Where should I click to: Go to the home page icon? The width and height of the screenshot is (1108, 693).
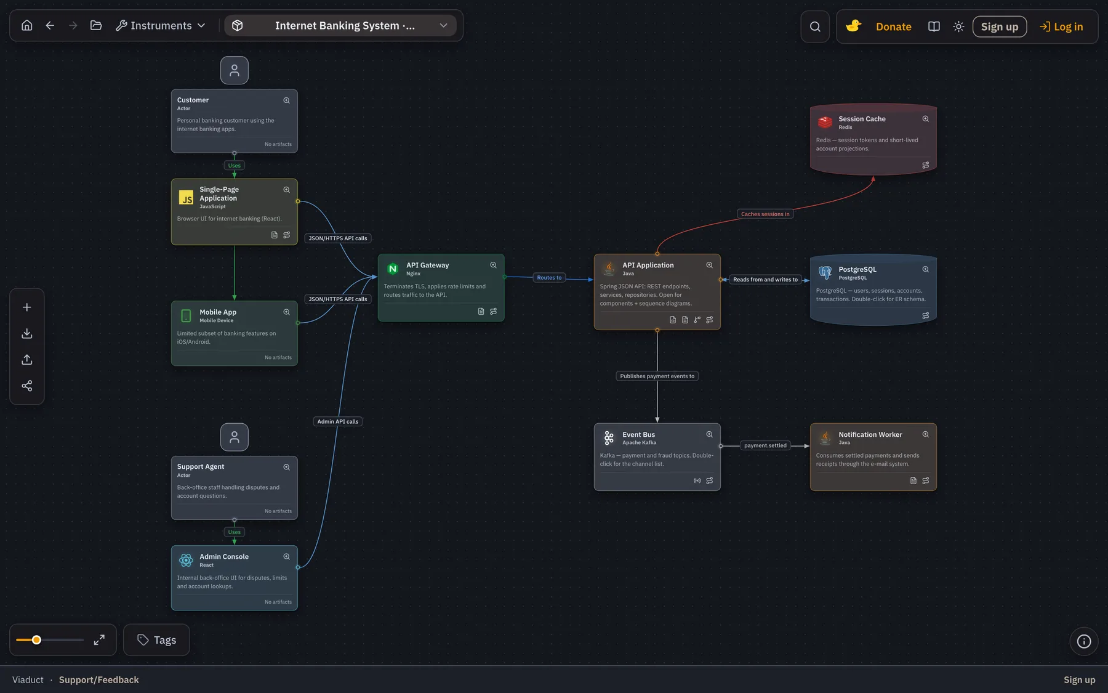[x=27, y=26]
